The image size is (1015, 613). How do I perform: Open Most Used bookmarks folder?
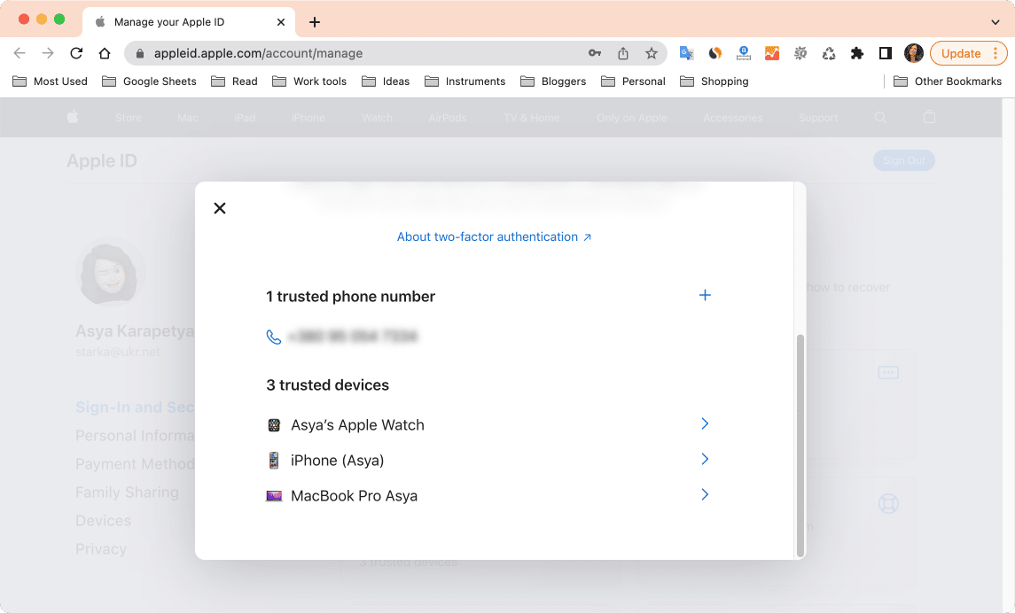50,81
